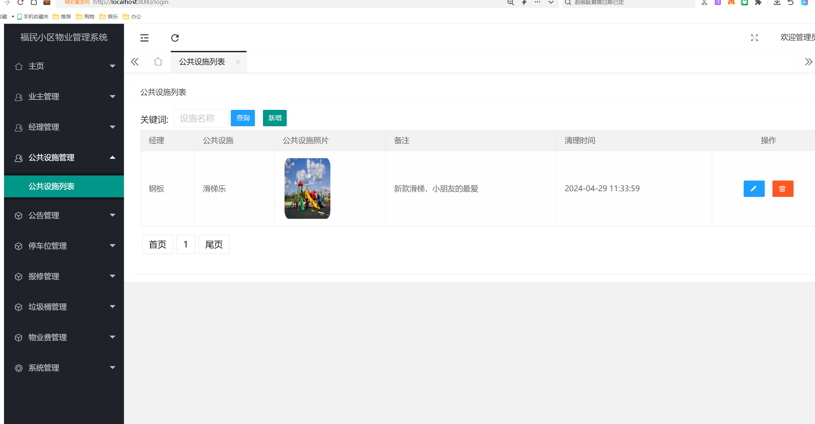Click the 新增 button to add facility
This screenshot has width=815, height=424.
click(275, 118)
